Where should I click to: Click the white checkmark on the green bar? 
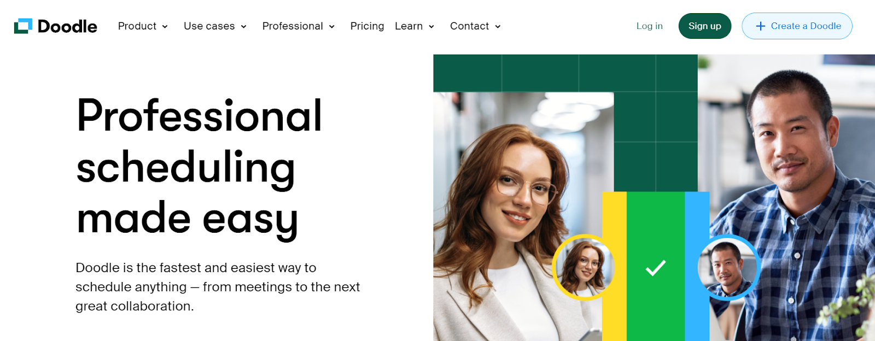[656, 268]
